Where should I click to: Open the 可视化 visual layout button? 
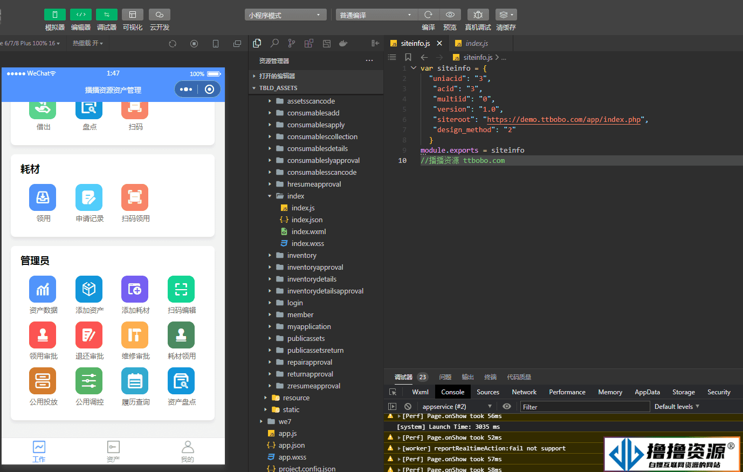pos(133,15)
